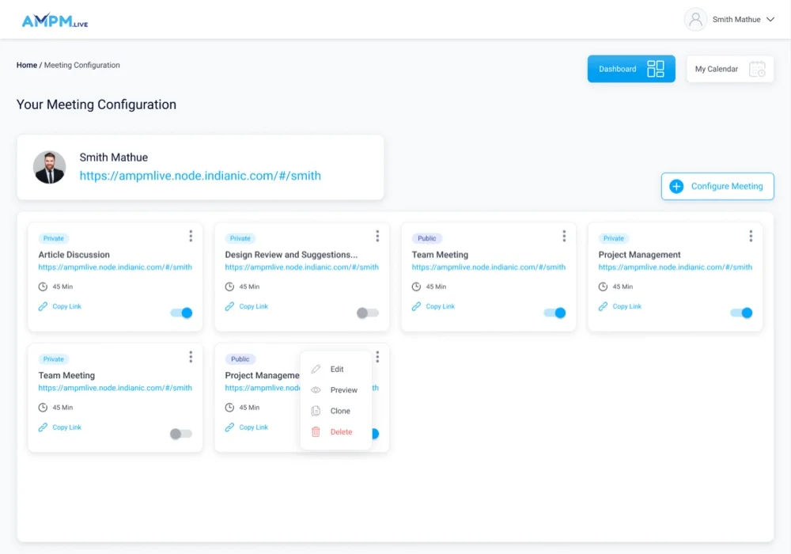
Task: Click the pencil icon next to Edit
Action: [316, 370]
